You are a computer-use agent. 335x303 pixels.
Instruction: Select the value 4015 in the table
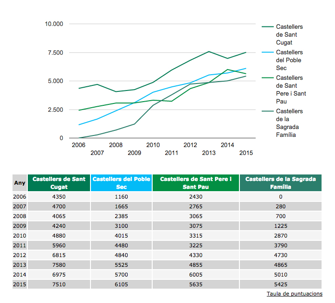(x=122, y=236)
